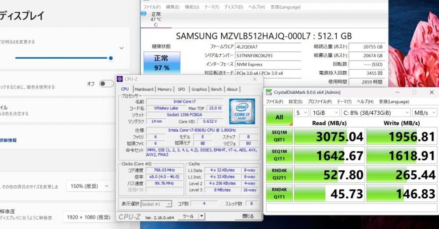This screenshot has height=229, width=439.
Task: Switch to the Memory tab in CPU-Z
Action: pos(165,89)
